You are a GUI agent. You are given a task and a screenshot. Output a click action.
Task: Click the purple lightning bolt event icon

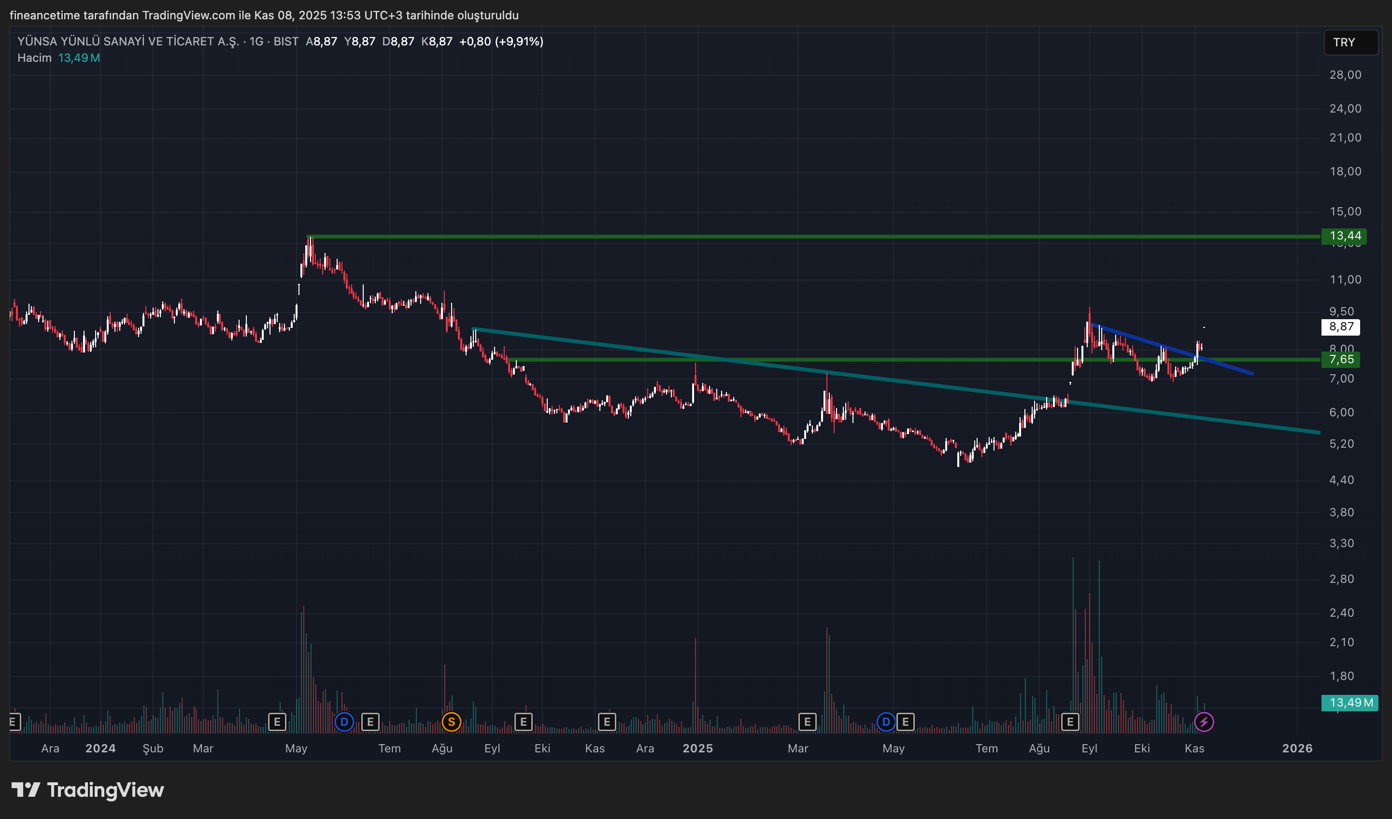point(1204,722)
